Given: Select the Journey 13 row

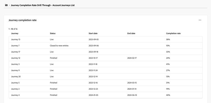Looking at the screenshot, I should coord(105,39).
